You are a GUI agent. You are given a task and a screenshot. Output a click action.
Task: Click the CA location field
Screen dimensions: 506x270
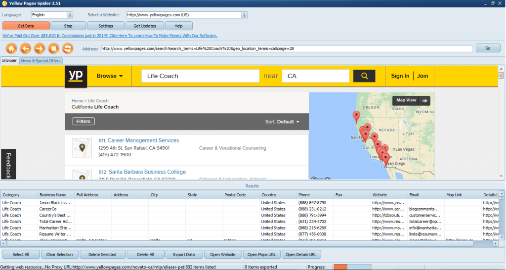[316, 76]
